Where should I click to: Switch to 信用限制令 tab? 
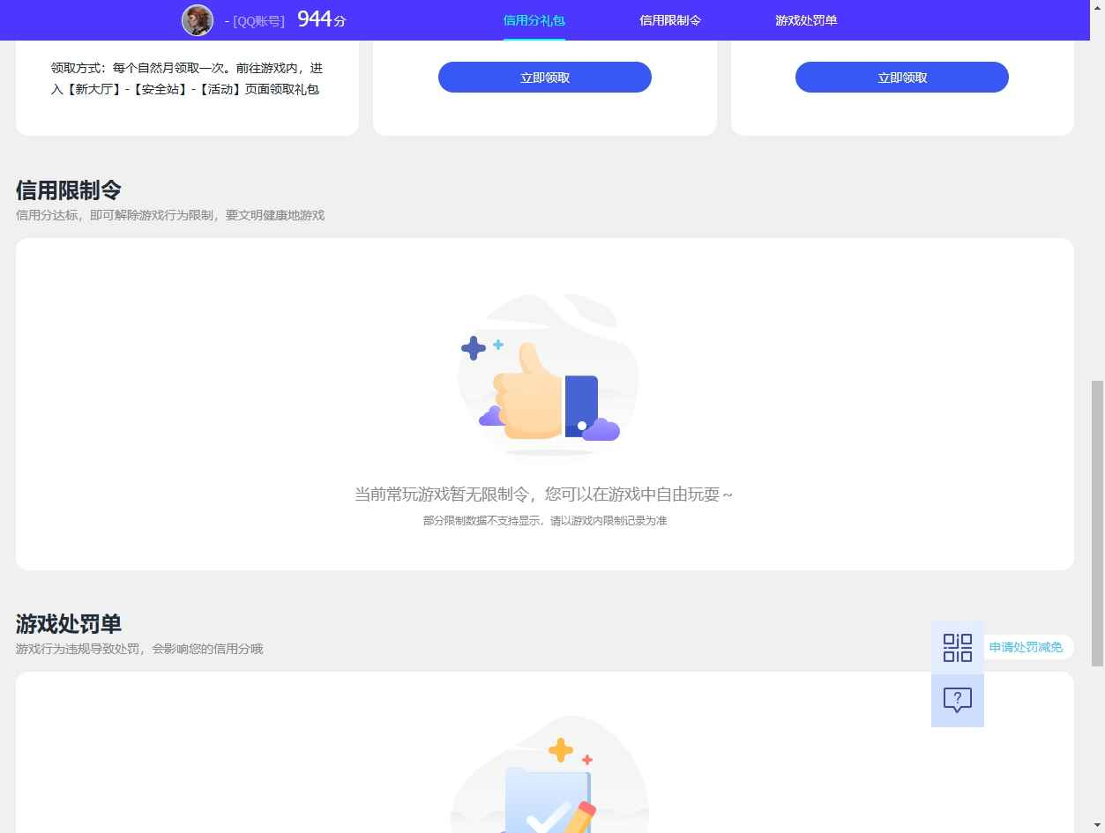click(x=670, y=20)
